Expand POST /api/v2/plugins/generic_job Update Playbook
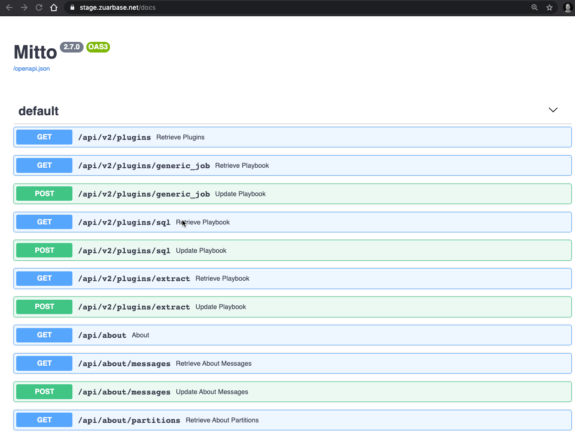575x434 pixels. click(x=292, y=194)
